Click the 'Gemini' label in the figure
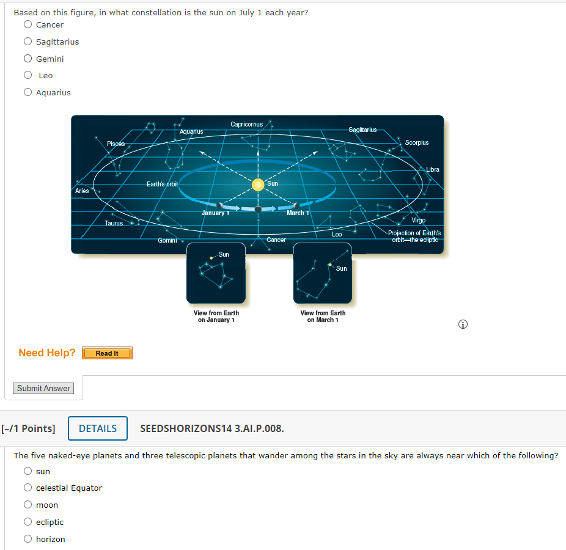This screenshot has width=566, height=550. [167, 240]
